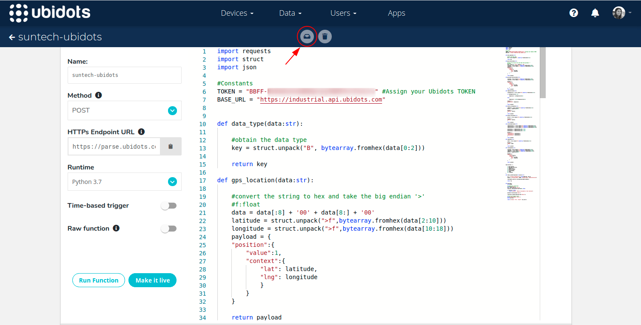Click "#Assign your Ubidots TOKEN" comment
This screenshot has height=325, width=641.
[429, 91]
